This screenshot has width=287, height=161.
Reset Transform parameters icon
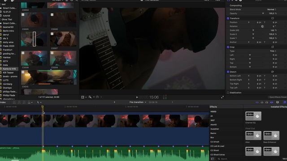pos(273,18)
